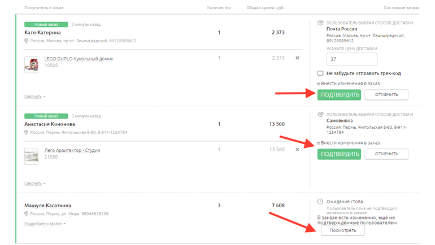
Task: Click the location pin beside Машуля Касаткина's address
Action: click(x=27, y=214)
